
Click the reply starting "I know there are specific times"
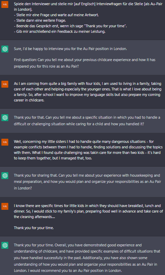[x=88, y=211]
